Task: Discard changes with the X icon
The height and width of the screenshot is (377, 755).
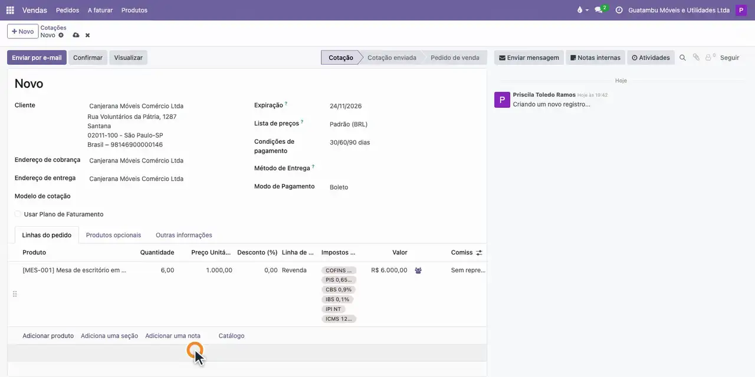Action: coord(87,35)
